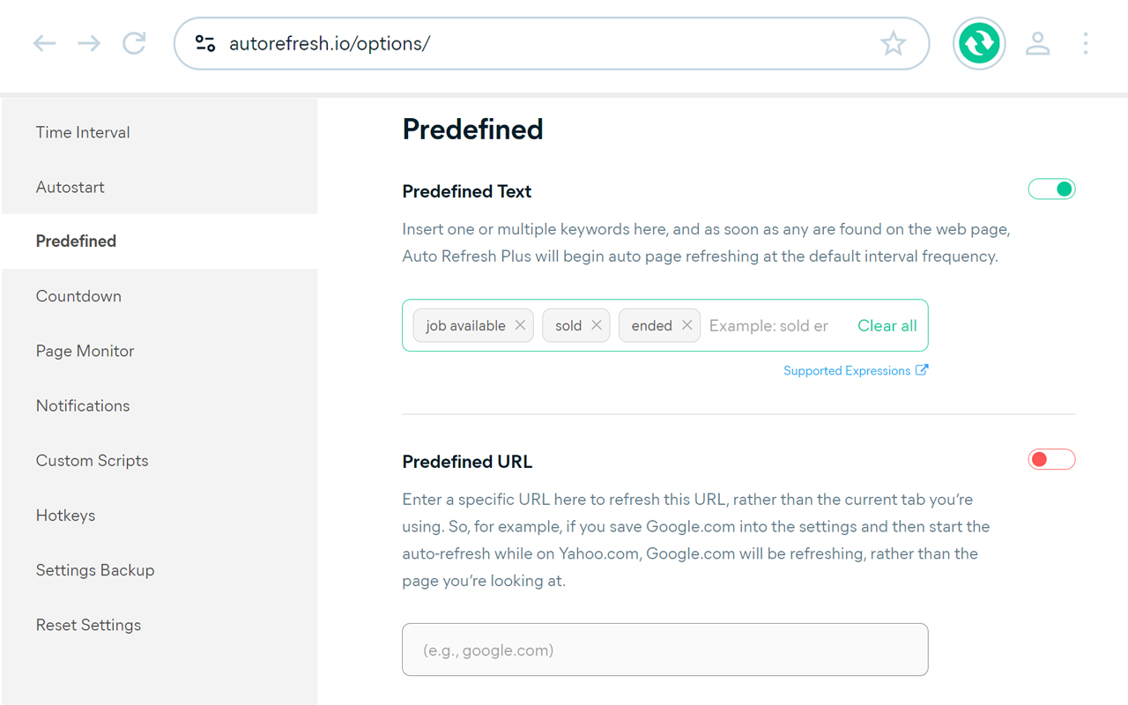Enable the Predefined URL toggle
Image resolution: width=1128 pixels, height=705 pixels.
[x=1051, y=459]
